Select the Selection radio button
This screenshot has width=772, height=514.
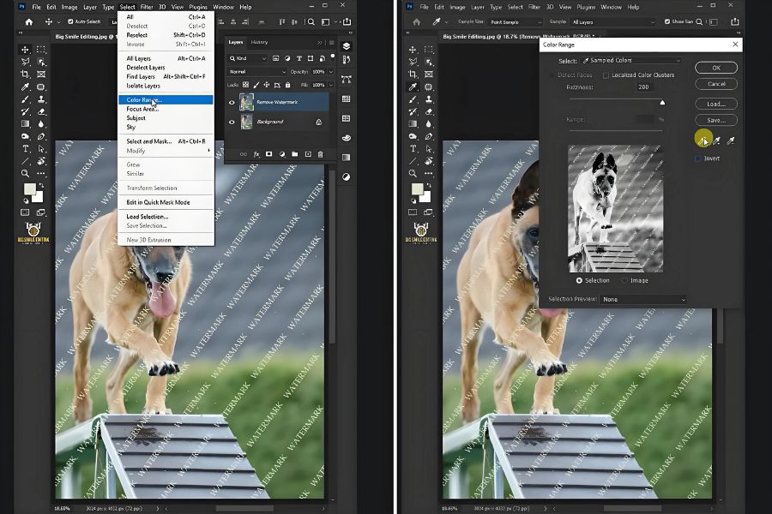tap(579, 280)
